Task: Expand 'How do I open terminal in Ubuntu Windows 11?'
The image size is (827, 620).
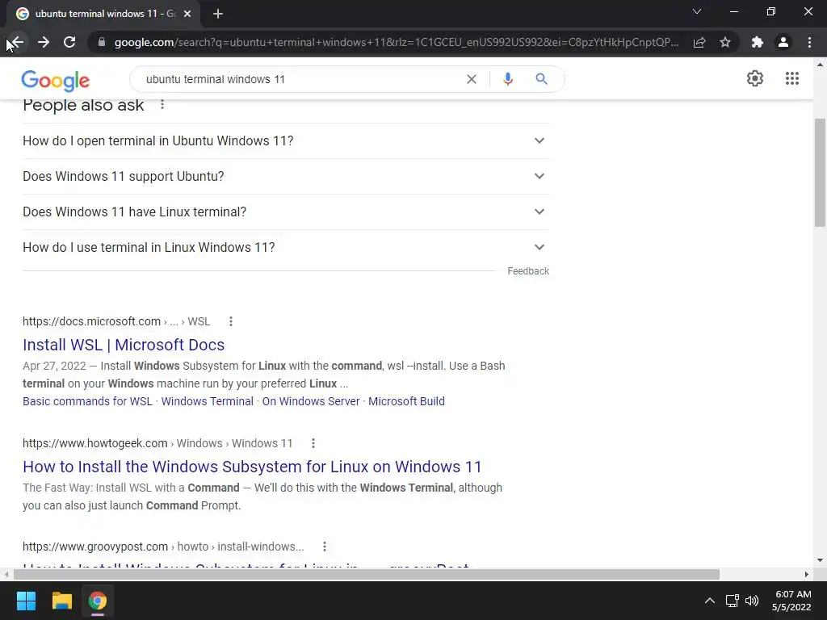Action: pos(285,140)
